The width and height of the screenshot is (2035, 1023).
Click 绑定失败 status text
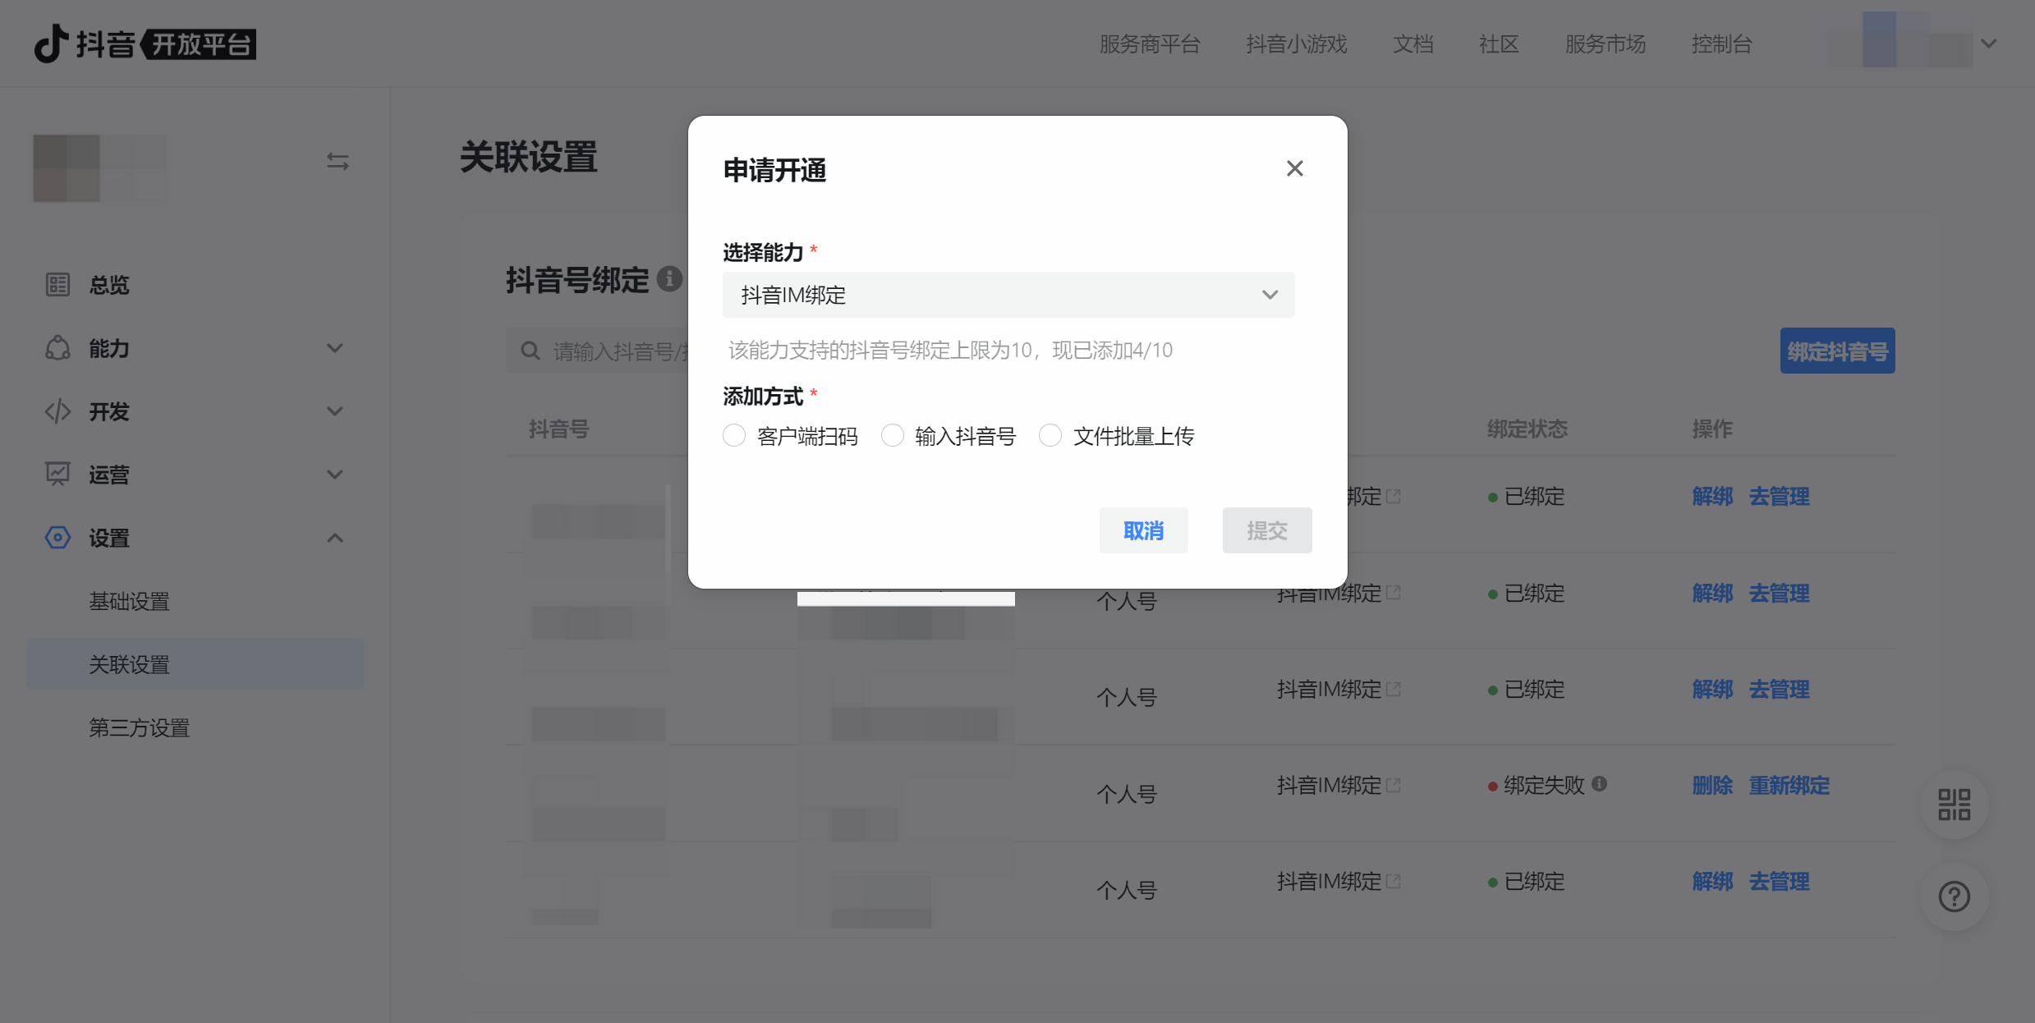[1544, 785]
